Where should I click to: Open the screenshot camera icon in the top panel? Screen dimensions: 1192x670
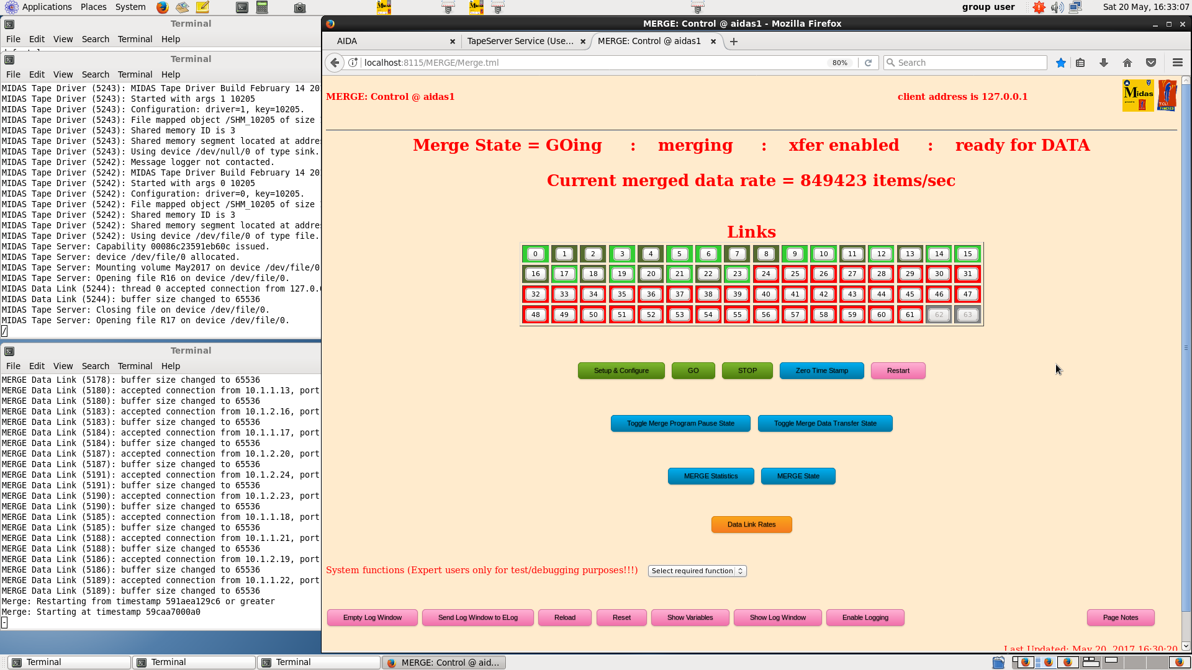300,7
